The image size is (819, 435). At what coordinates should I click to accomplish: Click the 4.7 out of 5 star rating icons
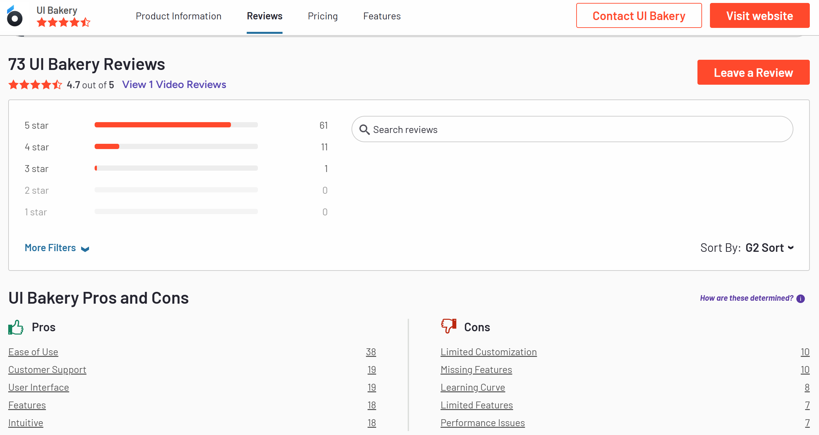[x=35, y=85]
